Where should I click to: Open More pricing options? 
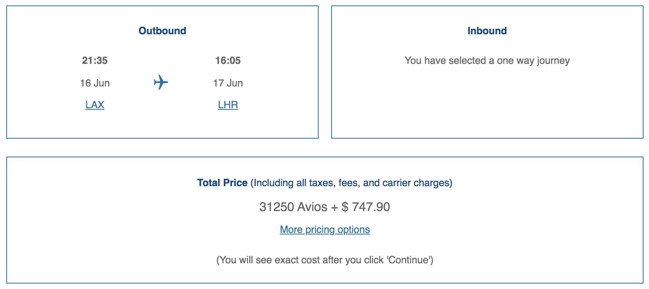click(324, 229)
